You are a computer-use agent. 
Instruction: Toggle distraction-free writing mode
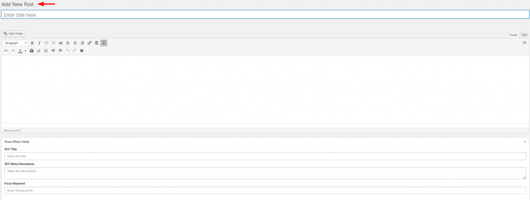[x=525, y=42]
